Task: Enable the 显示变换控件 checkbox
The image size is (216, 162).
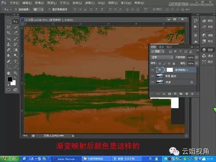Action: [x=49, y=10]
